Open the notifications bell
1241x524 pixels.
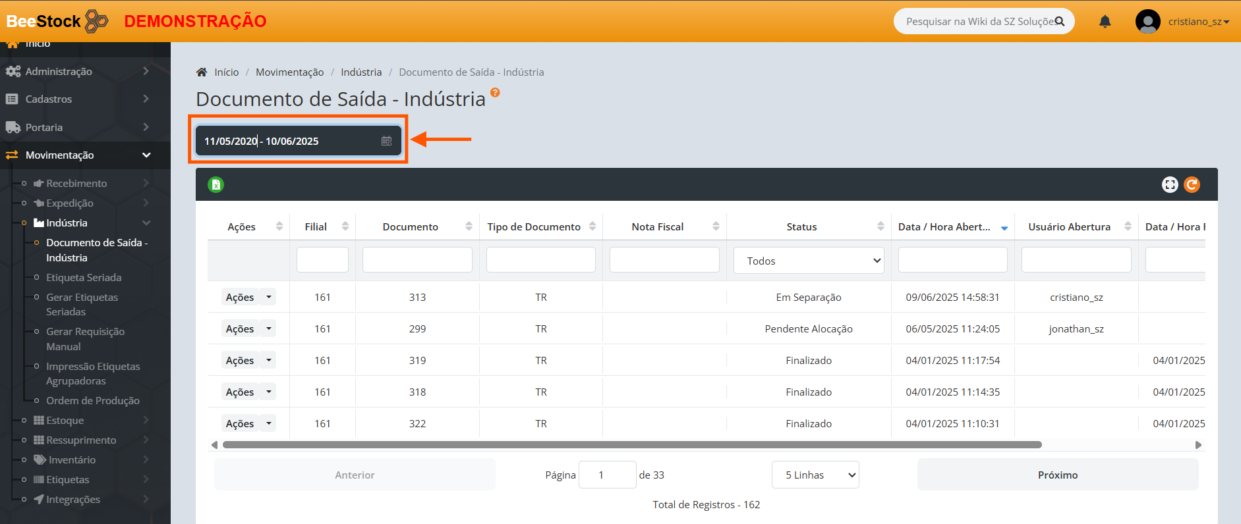point(1105,22)
